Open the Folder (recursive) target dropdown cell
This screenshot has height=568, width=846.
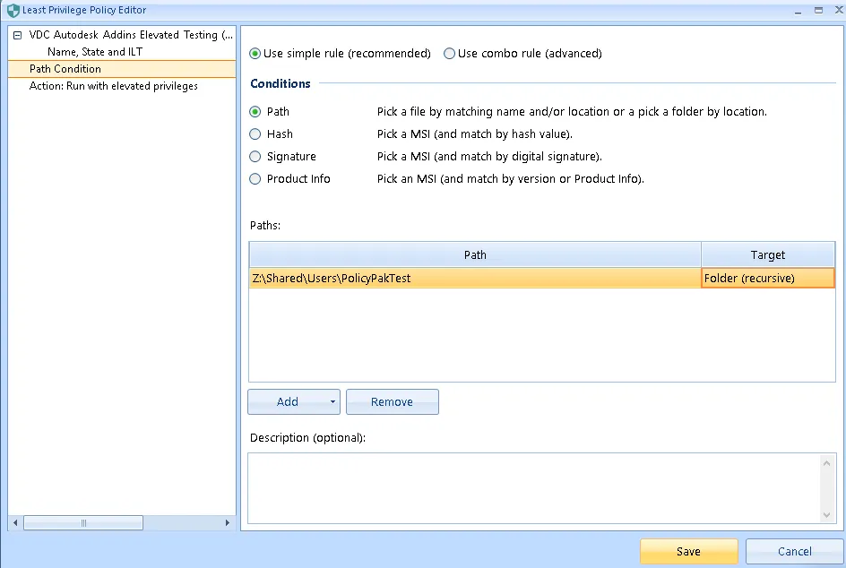tap(768, 279)
